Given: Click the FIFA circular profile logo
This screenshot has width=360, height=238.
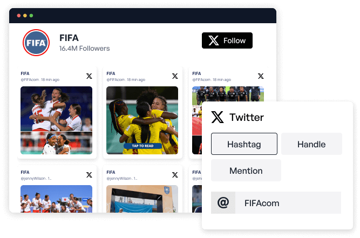Looking at the screenshot, I should (x=36, y=43).
